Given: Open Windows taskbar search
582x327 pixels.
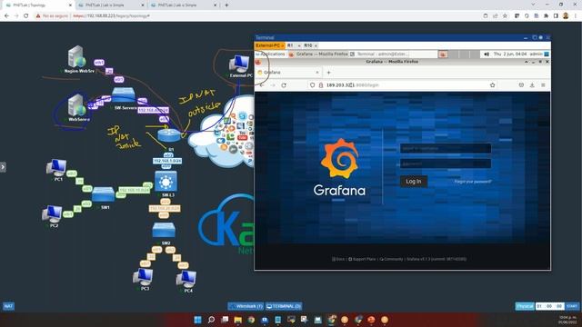Looking at the screenshot, I should (211, 320).
